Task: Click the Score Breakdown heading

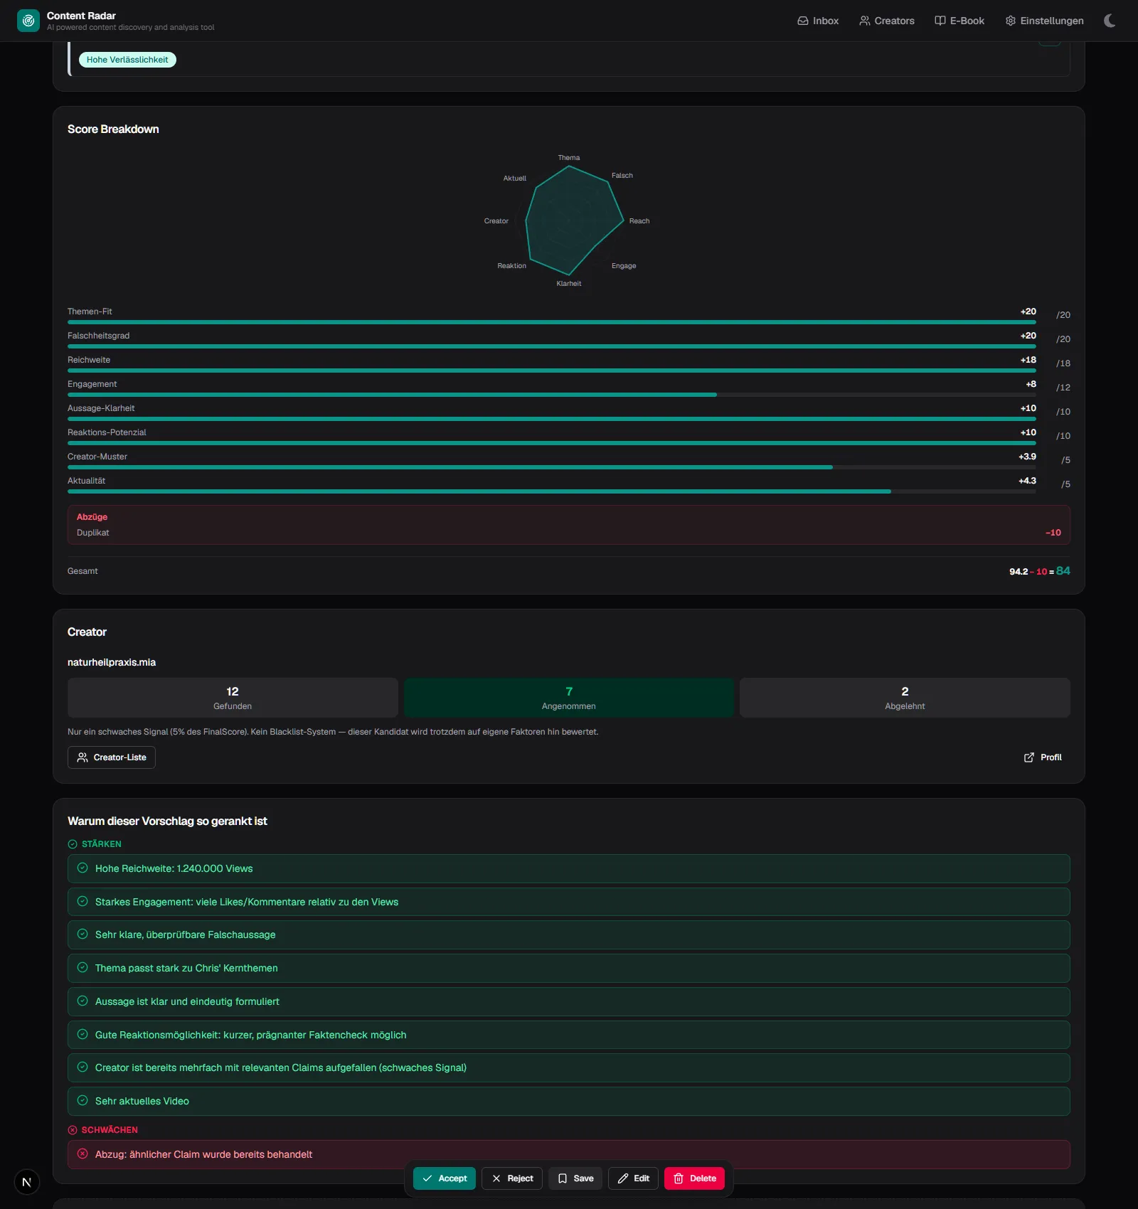Action: pyautogui.click(x=113, y=129)
